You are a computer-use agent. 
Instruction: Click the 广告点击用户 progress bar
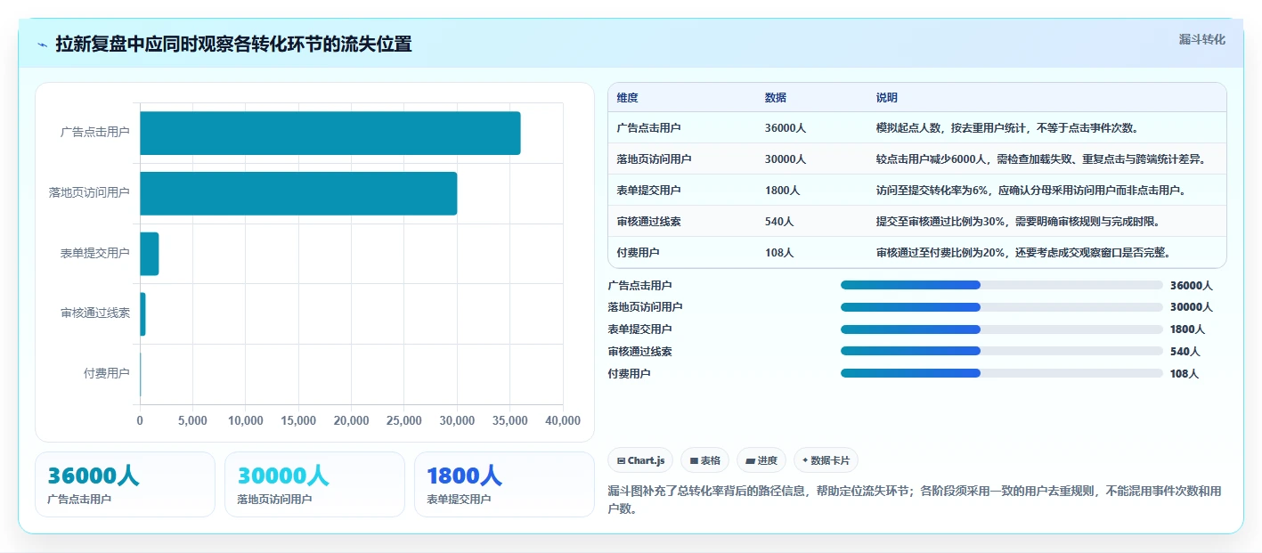click(x=1002, y=285)
